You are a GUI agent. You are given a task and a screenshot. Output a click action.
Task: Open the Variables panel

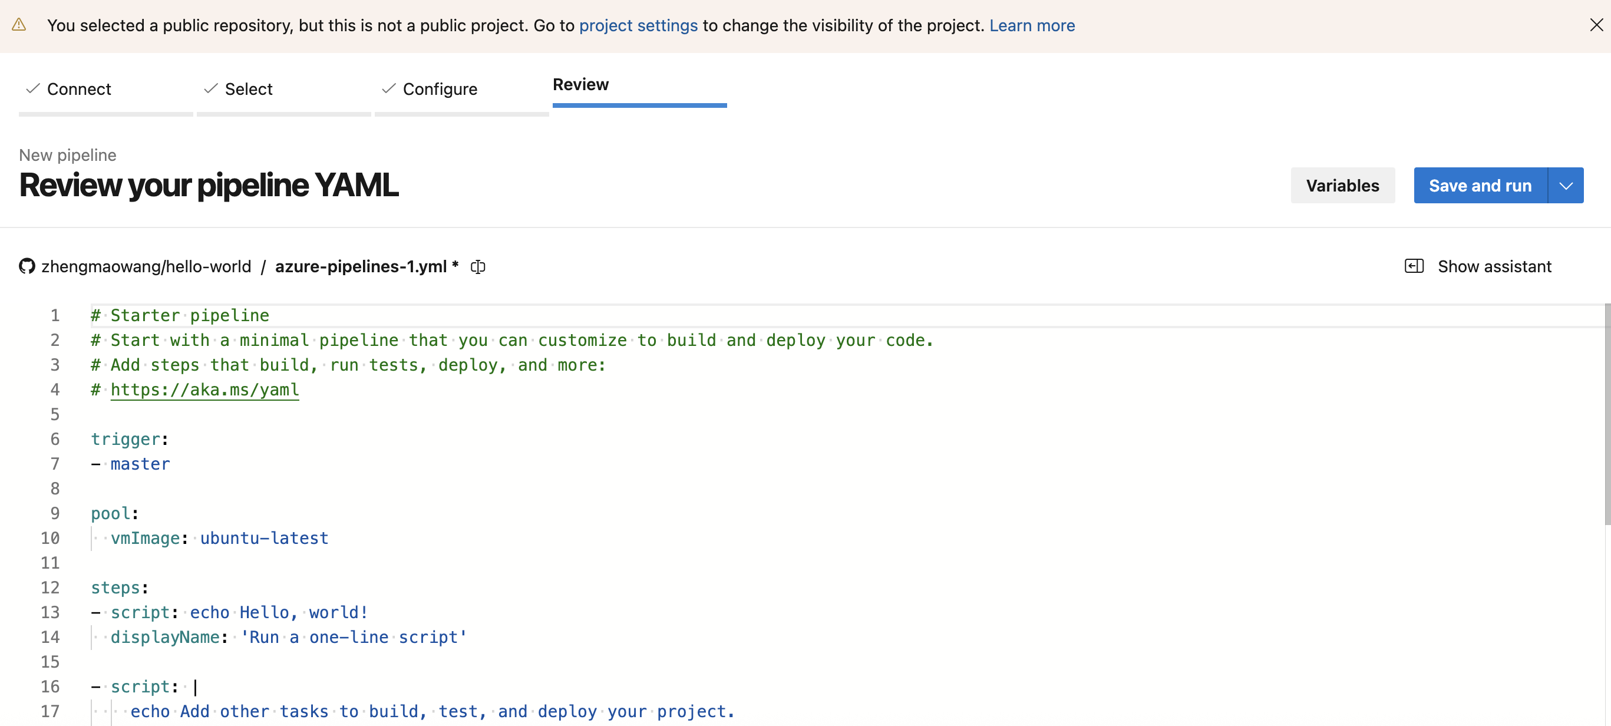point(1342,186)
